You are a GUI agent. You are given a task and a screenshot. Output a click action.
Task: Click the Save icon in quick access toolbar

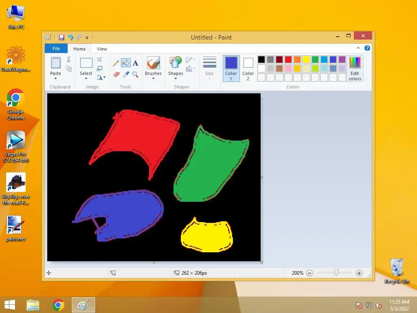[x=61, y=37]
